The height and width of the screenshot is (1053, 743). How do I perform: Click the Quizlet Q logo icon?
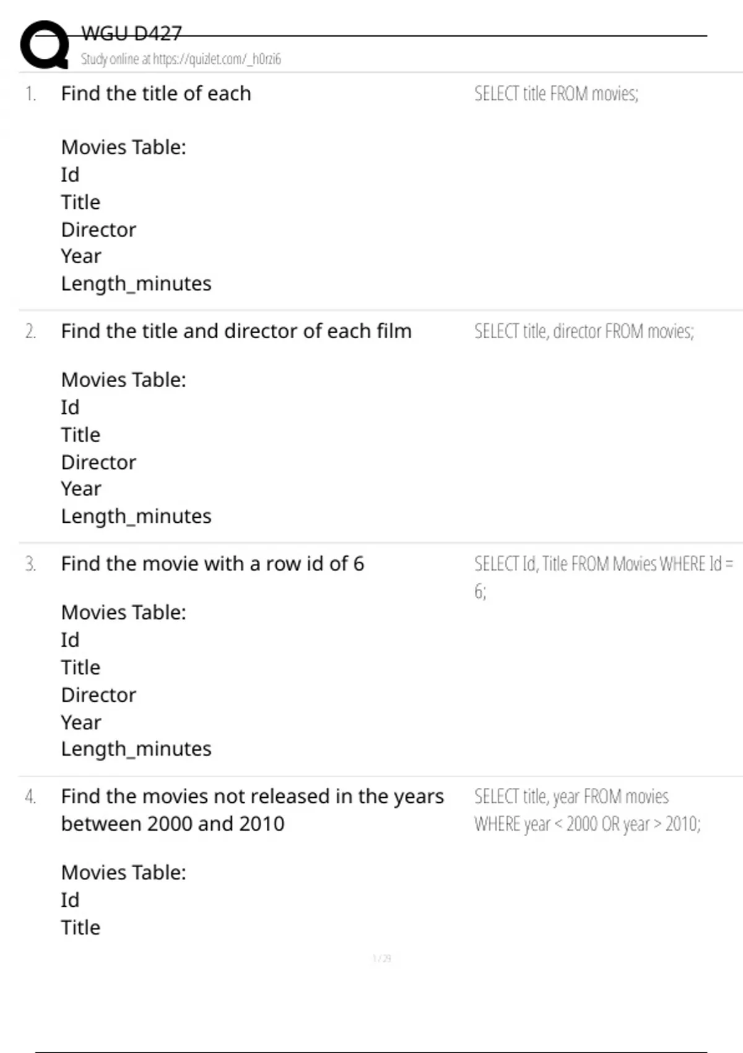[45, 45]
